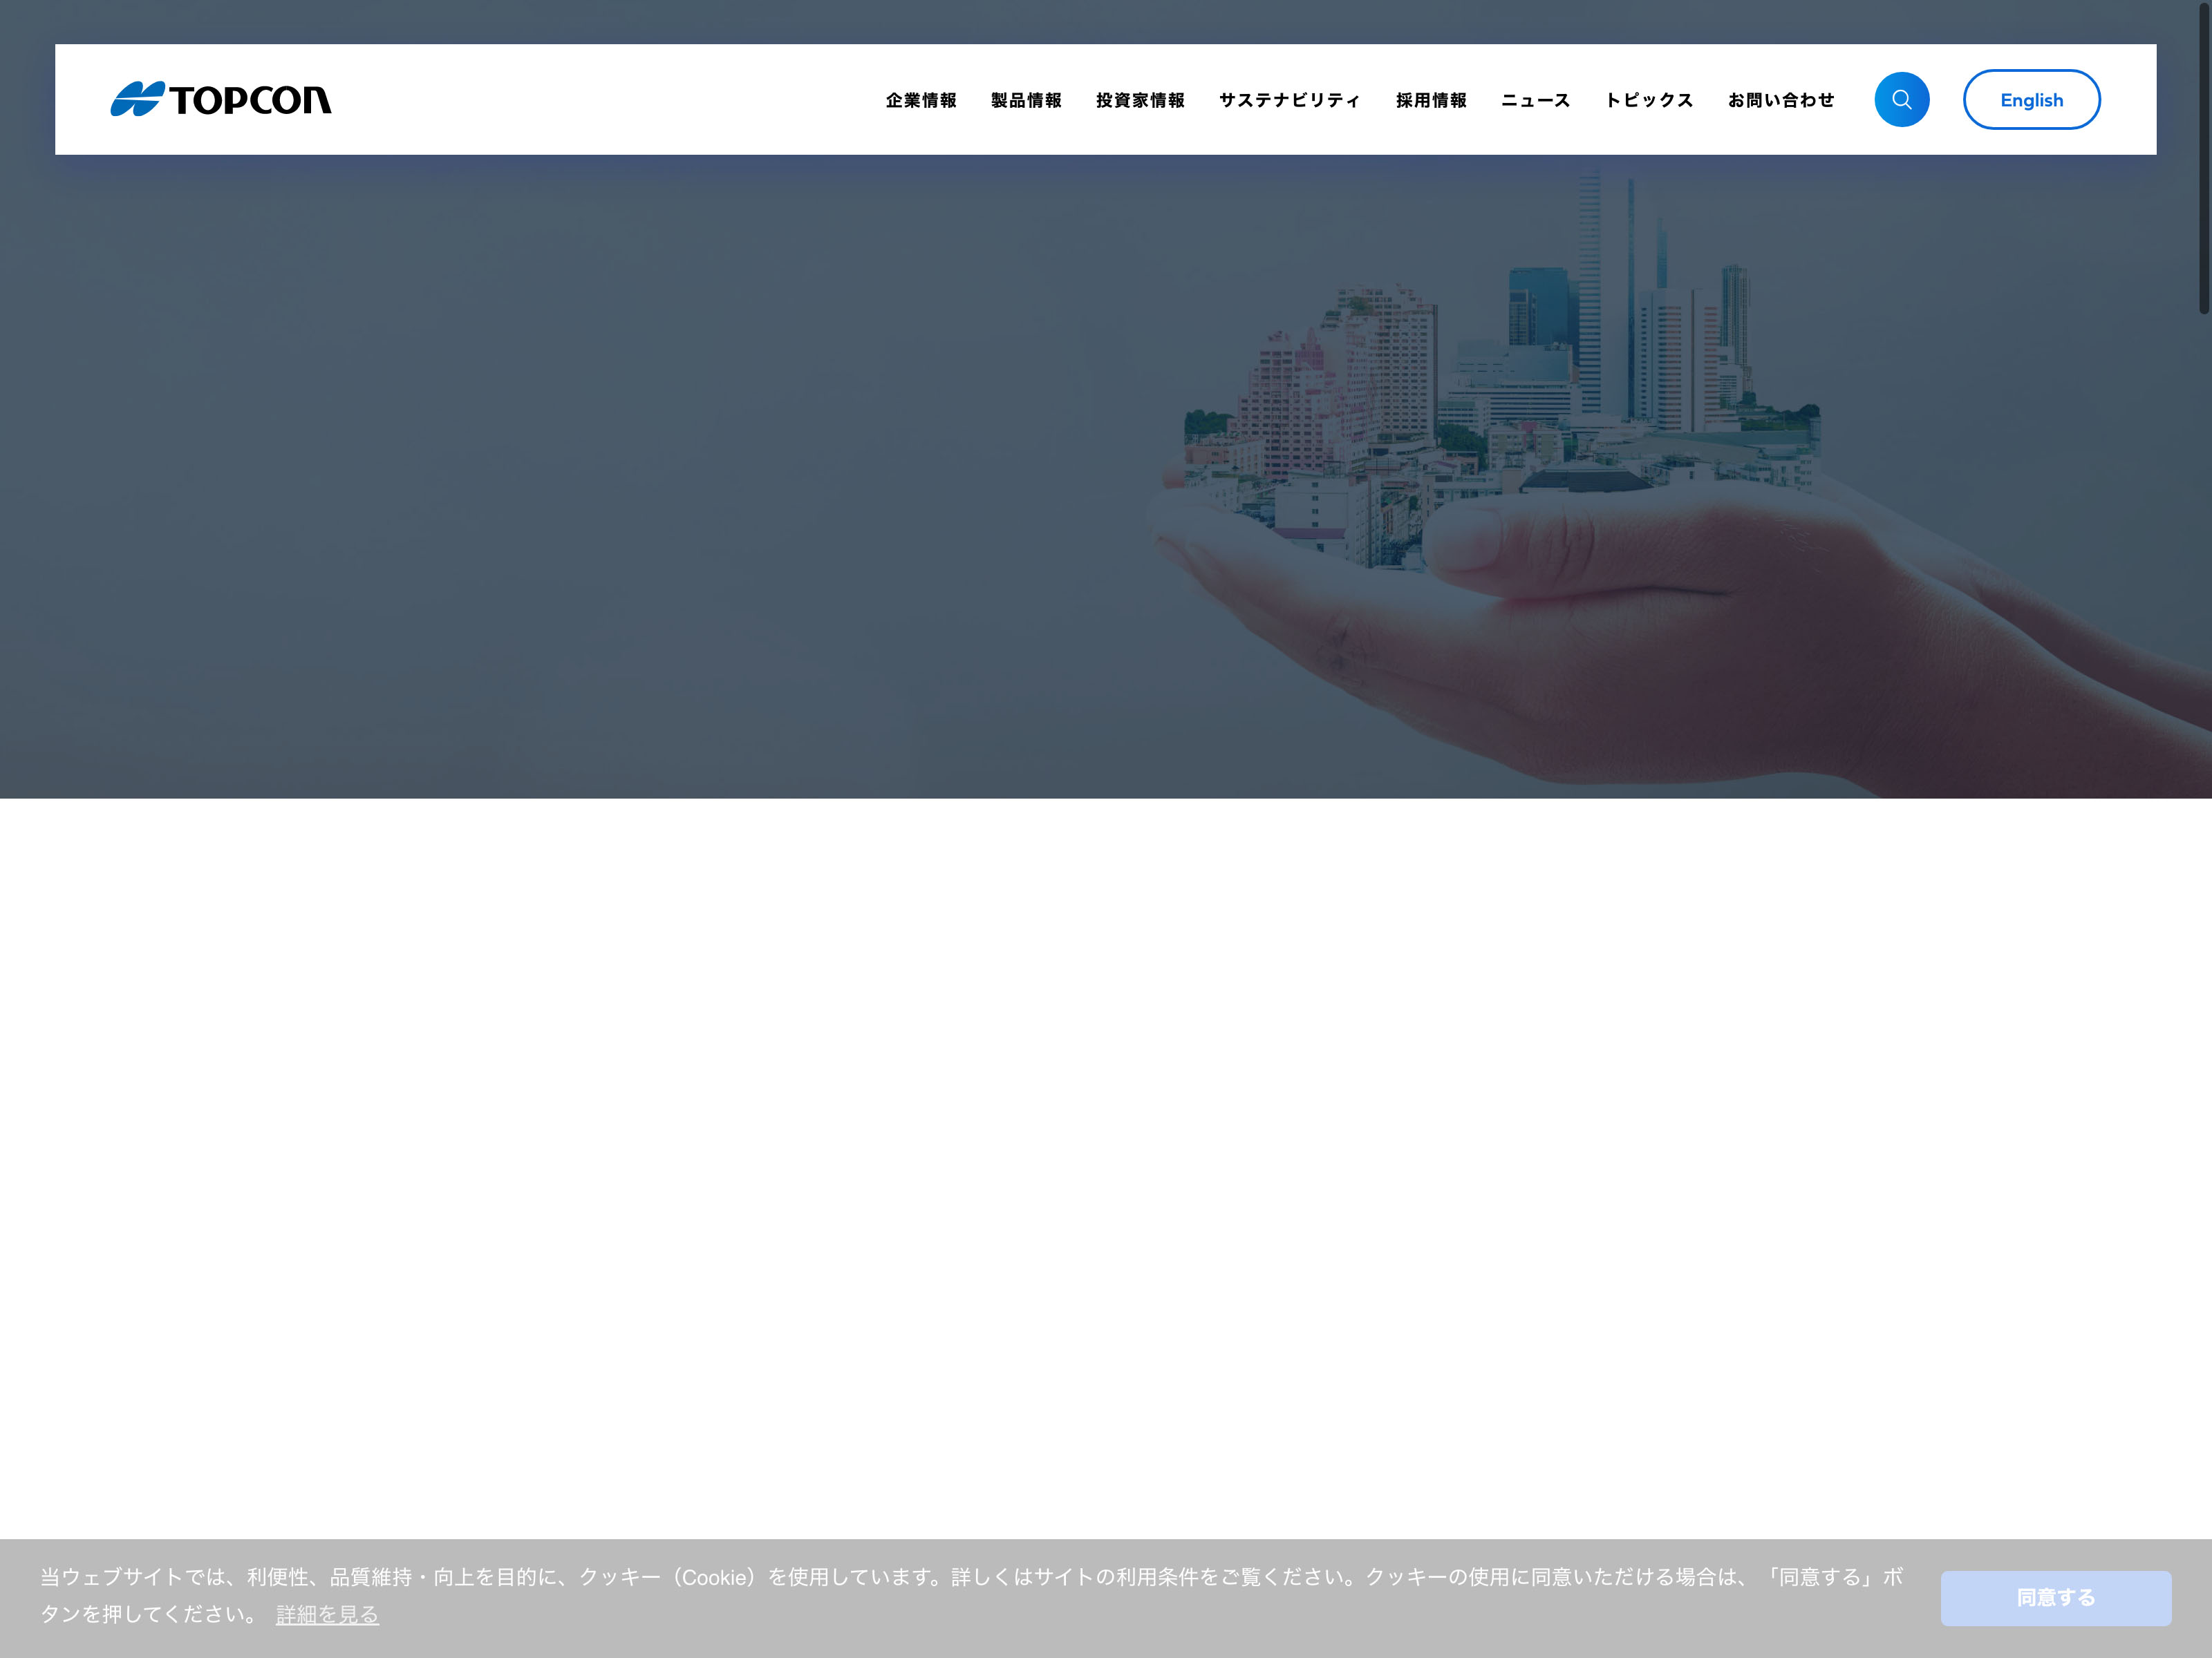Click the TOPCON logo
Screen dimensions: 2212x1658
220,99
